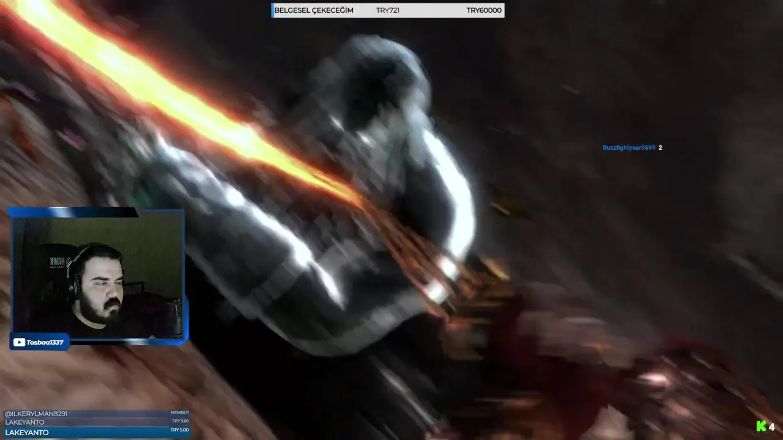Click the Tosbaa1337 channel name label
783x440 pixels.
(45, 342)
